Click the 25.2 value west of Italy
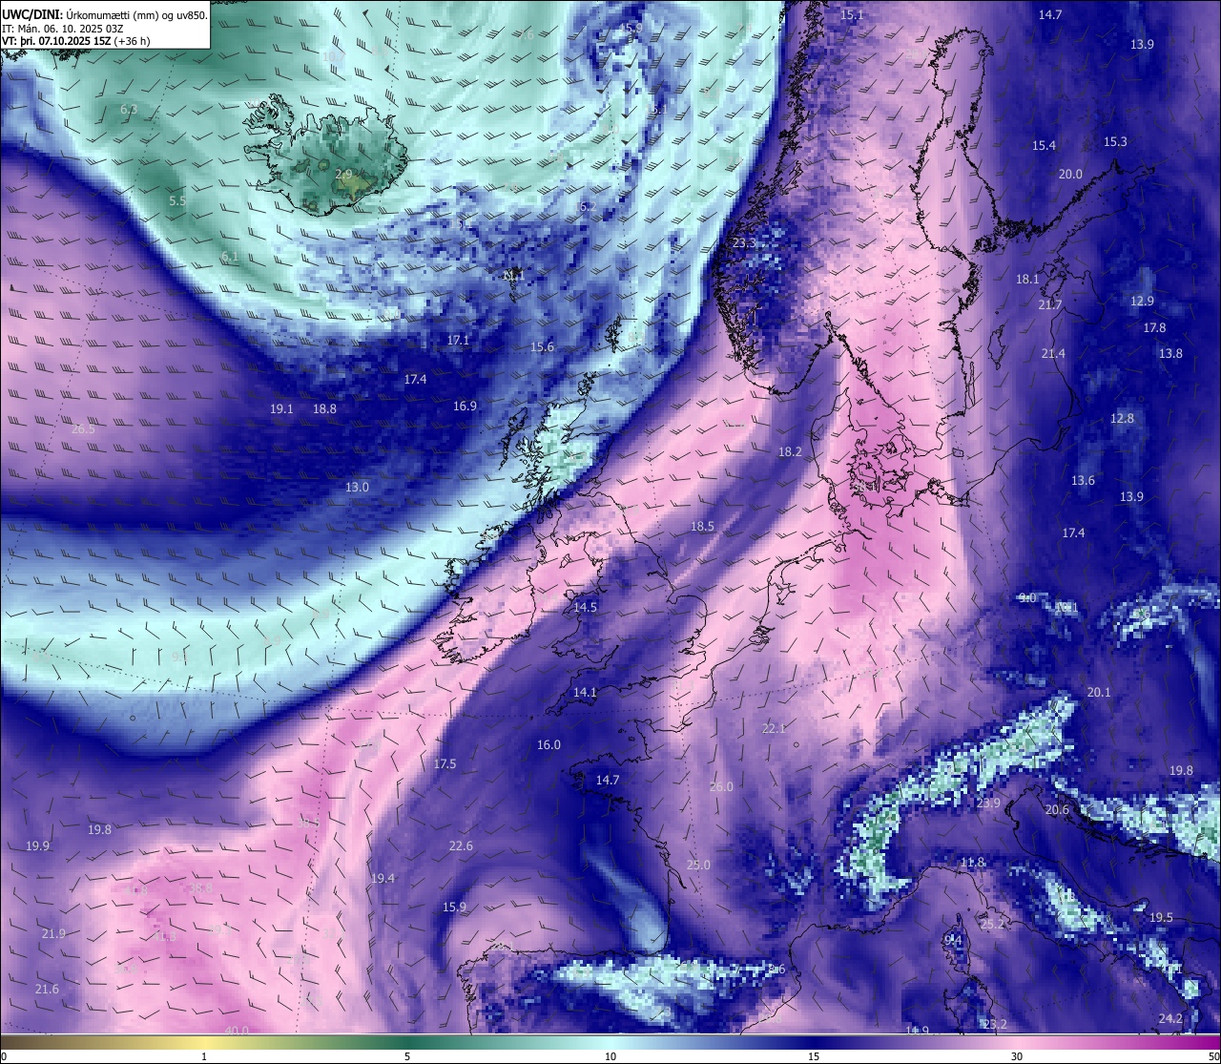The width and height of the screenshot is (1221, 1064). [x=992, y=924]
